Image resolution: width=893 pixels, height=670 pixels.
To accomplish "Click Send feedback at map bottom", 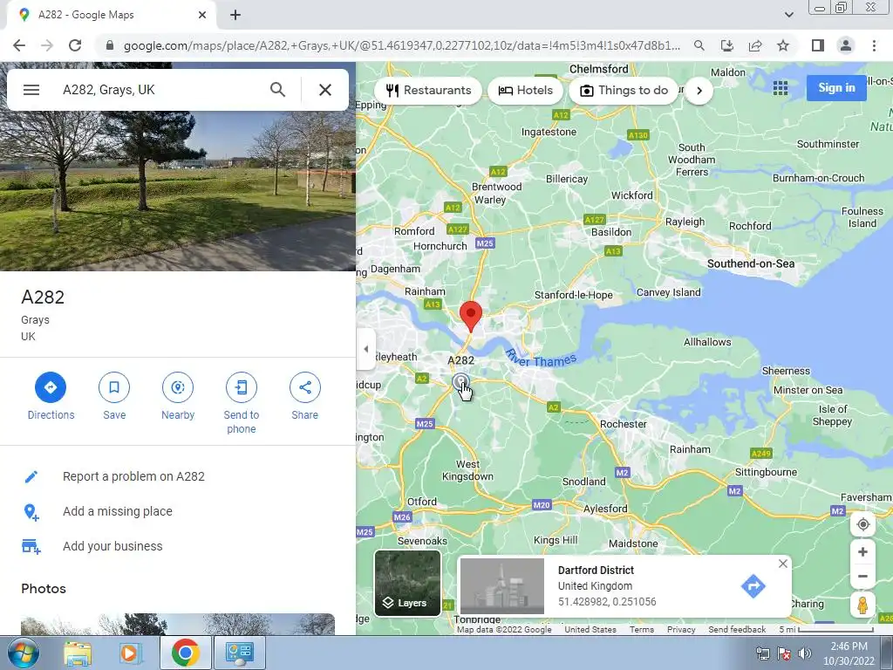I will click(x=737, y=630).
